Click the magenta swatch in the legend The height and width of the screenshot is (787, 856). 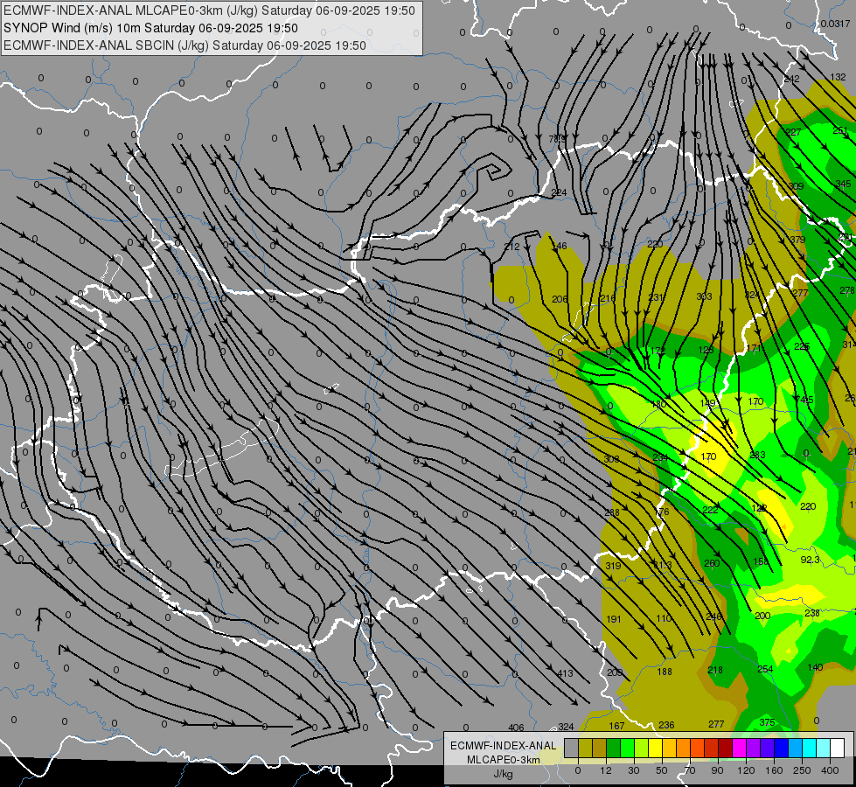(x=739, y=749)
